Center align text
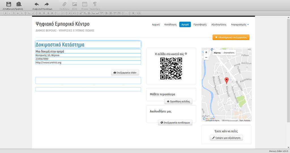290x153 pixels. [x=44, y=13]
